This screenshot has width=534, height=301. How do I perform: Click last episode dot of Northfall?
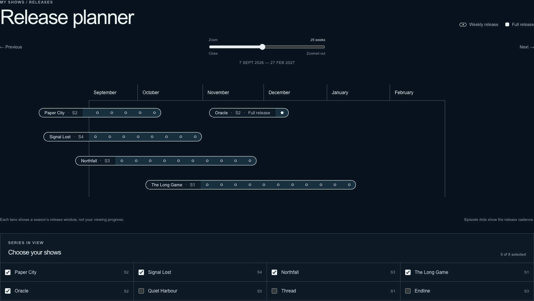pyautogui.click(x=250, y=161)
